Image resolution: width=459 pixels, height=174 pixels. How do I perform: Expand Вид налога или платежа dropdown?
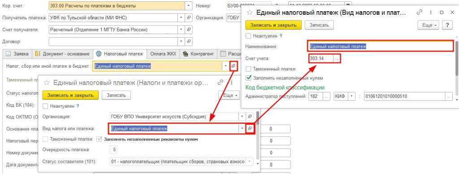[x=242, y=128]
